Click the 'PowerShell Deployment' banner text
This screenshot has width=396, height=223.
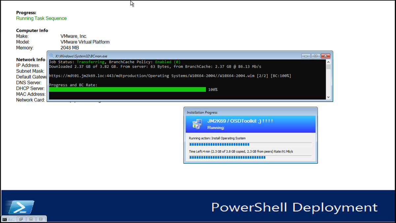(x=294, y=208)
